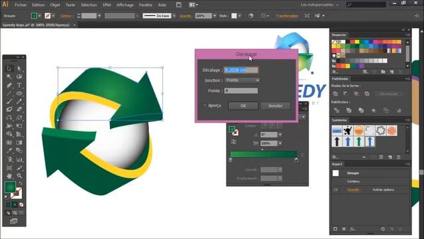Enable the Aperçu checkbox in Décalage dialog
This screenshot has width=424, height=239.
205,106
